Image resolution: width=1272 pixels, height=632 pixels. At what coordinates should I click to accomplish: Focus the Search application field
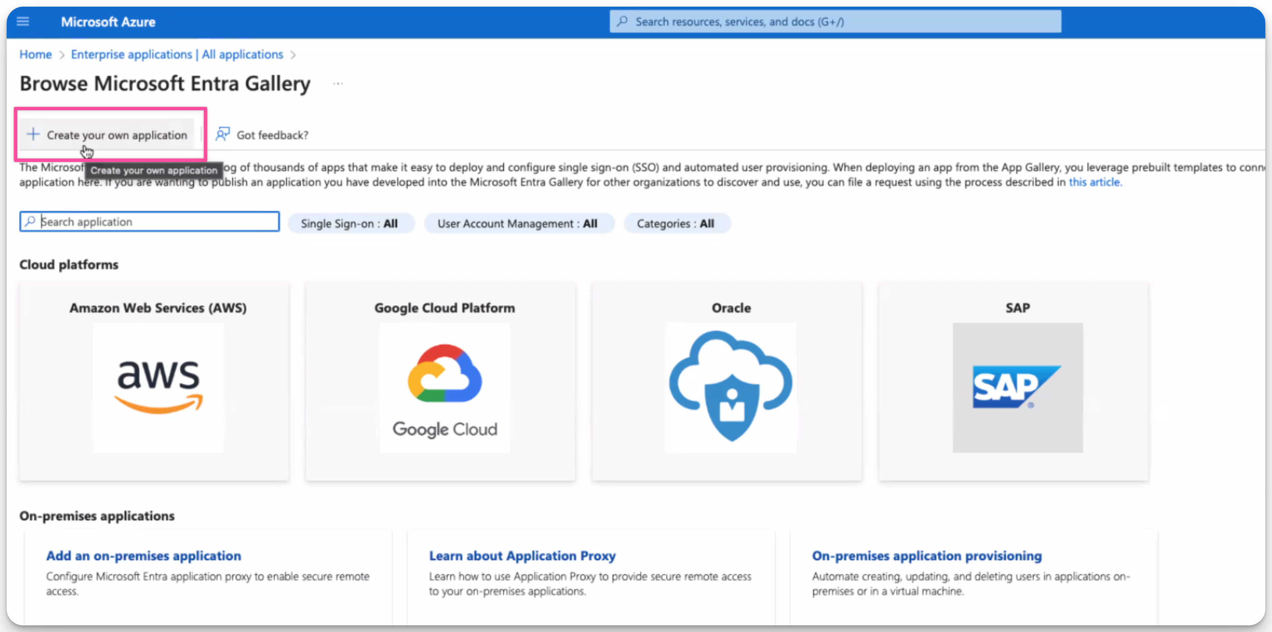(x=150, y=221)
